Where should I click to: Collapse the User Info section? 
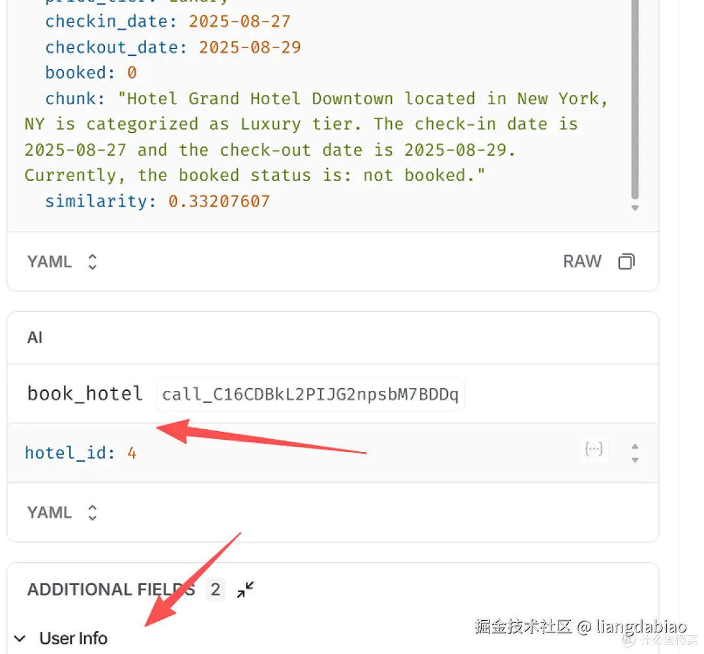pyautogui.click(x=20, y=638)
